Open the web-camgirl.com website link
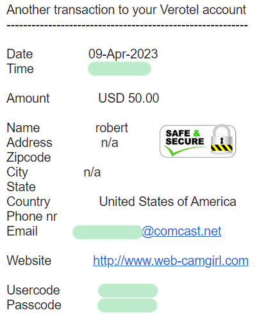Viewport: 257px width, 317px height. pos(170,261)
